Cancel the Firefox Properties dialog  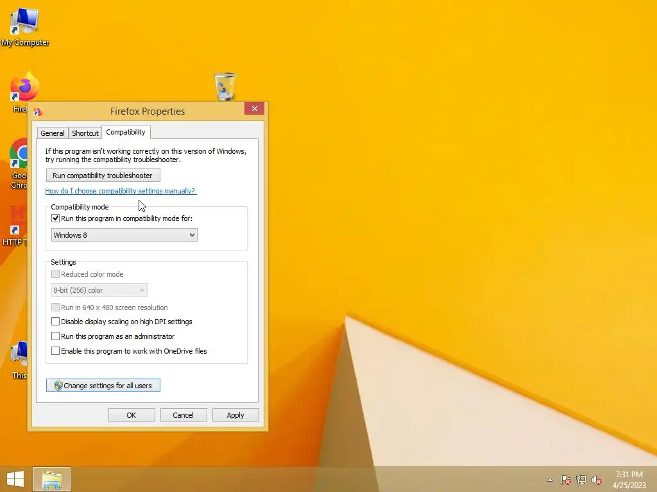(183, 415)
